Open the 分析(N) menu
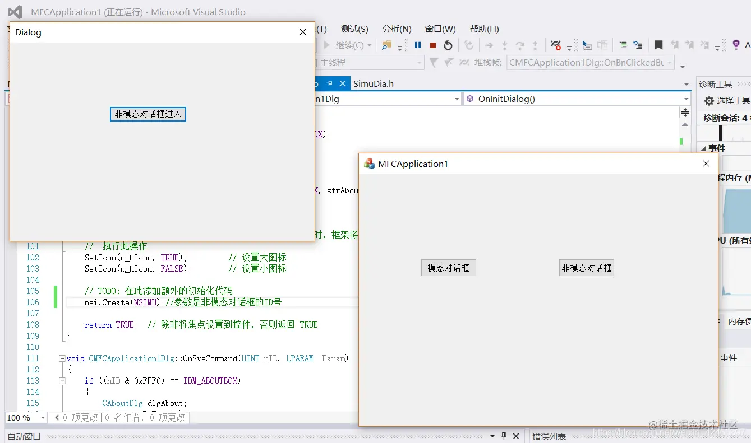The image size is (751, 443). [x=397, y=29]
